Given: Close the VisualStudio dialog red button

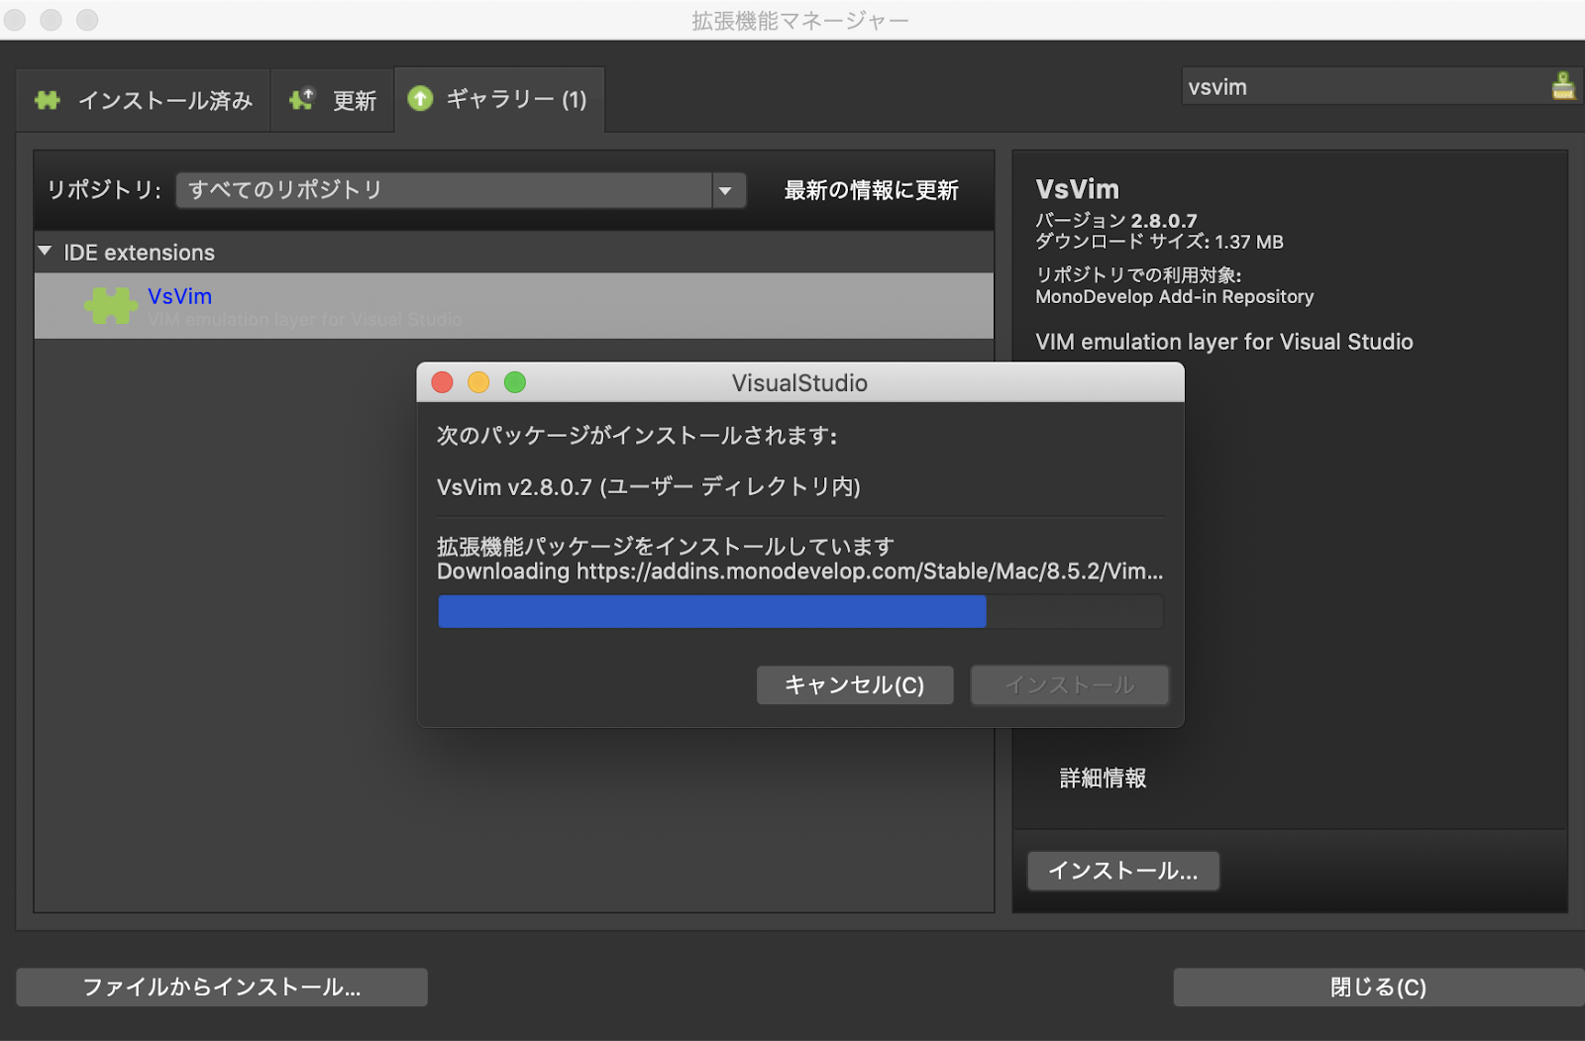Looking at the screenshot, I should point(443,382).
